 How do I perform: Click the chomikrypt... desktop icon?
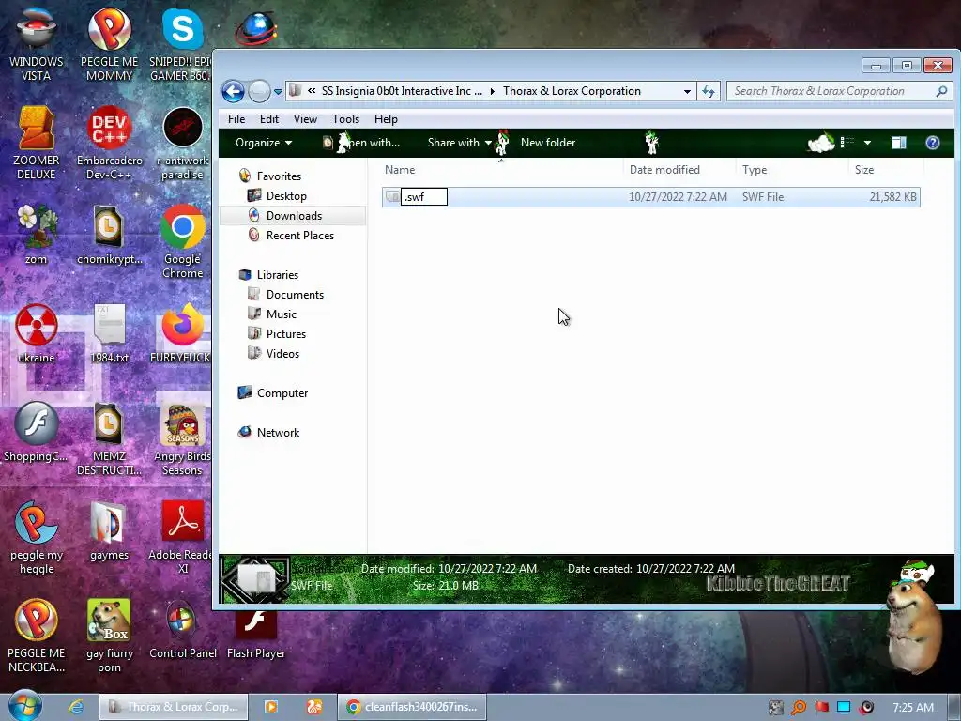[109, 235]
